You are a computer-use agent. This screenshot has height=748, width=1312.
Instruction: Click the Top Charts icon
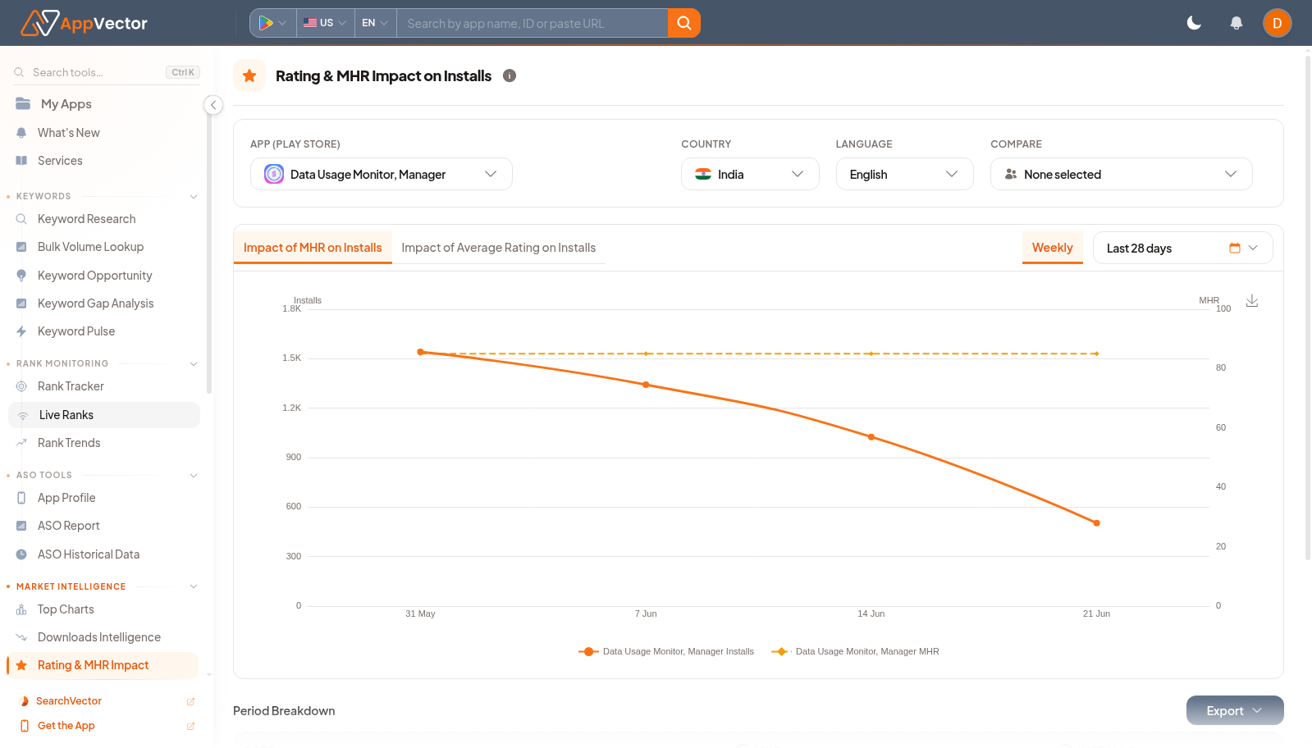21,609
